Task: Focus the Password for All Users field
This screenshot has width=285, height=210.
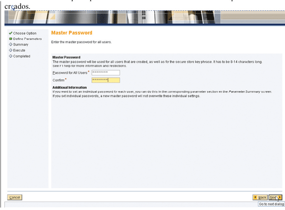Action: pos(105,73)
